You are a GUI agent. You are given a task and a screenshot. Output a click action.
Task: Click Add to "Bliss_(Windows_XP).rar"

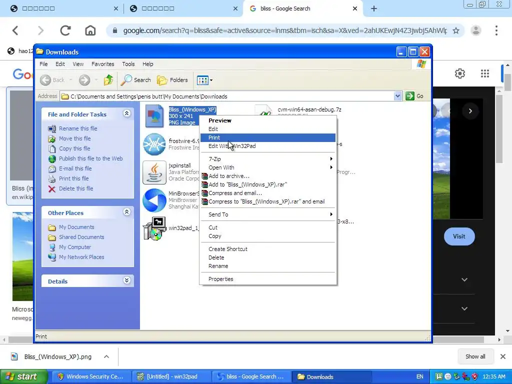(x=268, y=184)
